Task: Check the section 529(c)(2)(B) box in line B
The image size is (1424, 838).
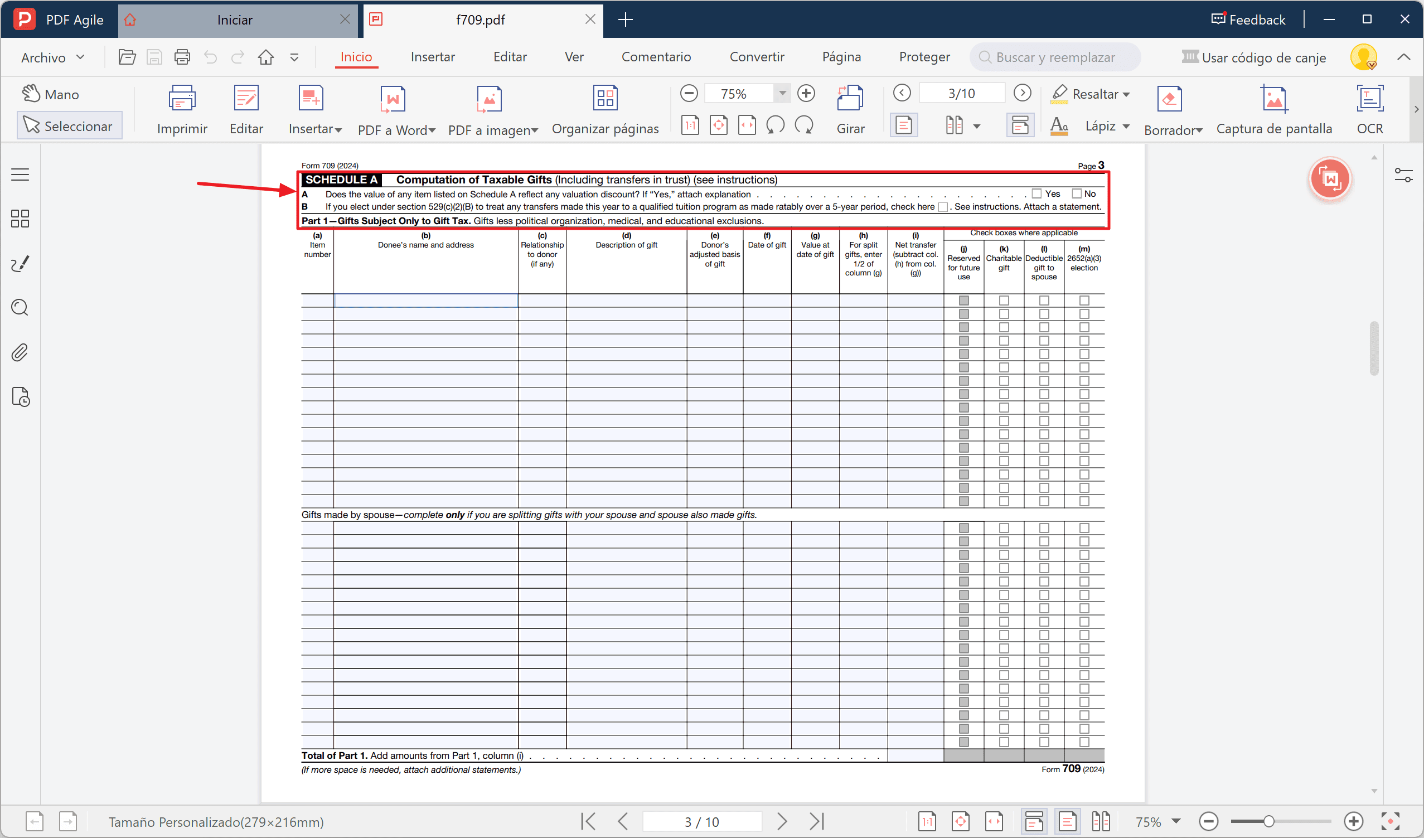Action: point(943,207)
